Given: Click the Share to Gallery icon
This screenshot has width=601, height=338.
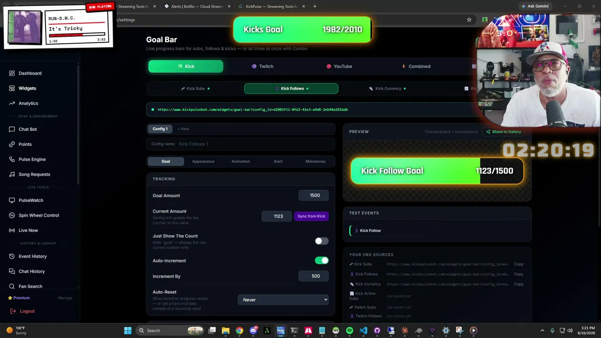Looking at the screenshot, I should pos(488,132).
